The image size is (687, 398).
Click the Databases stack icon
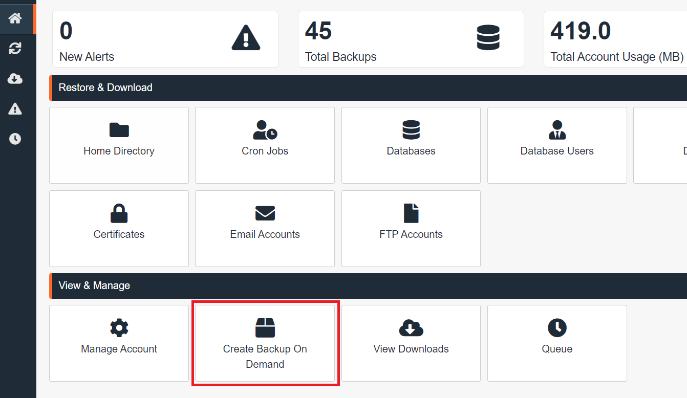tap(411, 130)
